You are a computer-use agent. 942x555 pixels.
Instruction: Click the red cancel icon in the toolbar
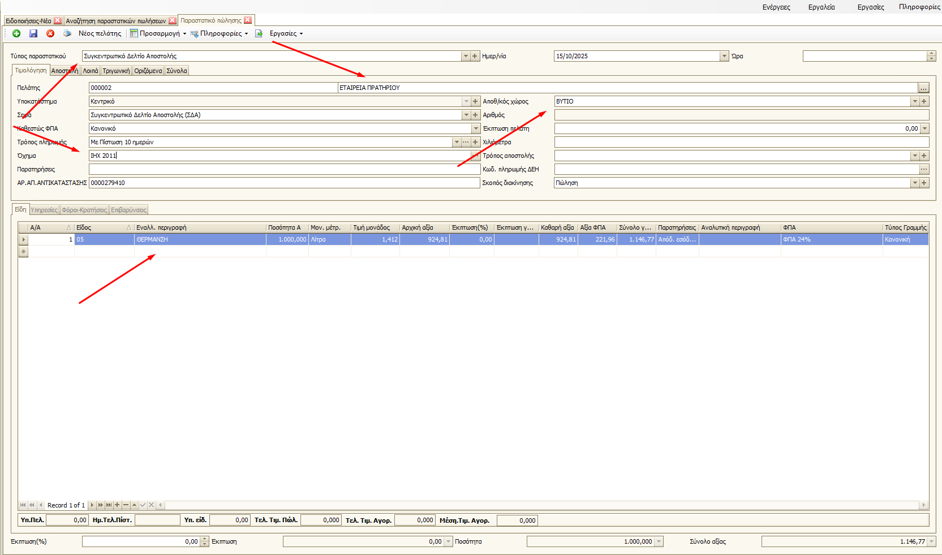tap(50, 33)
